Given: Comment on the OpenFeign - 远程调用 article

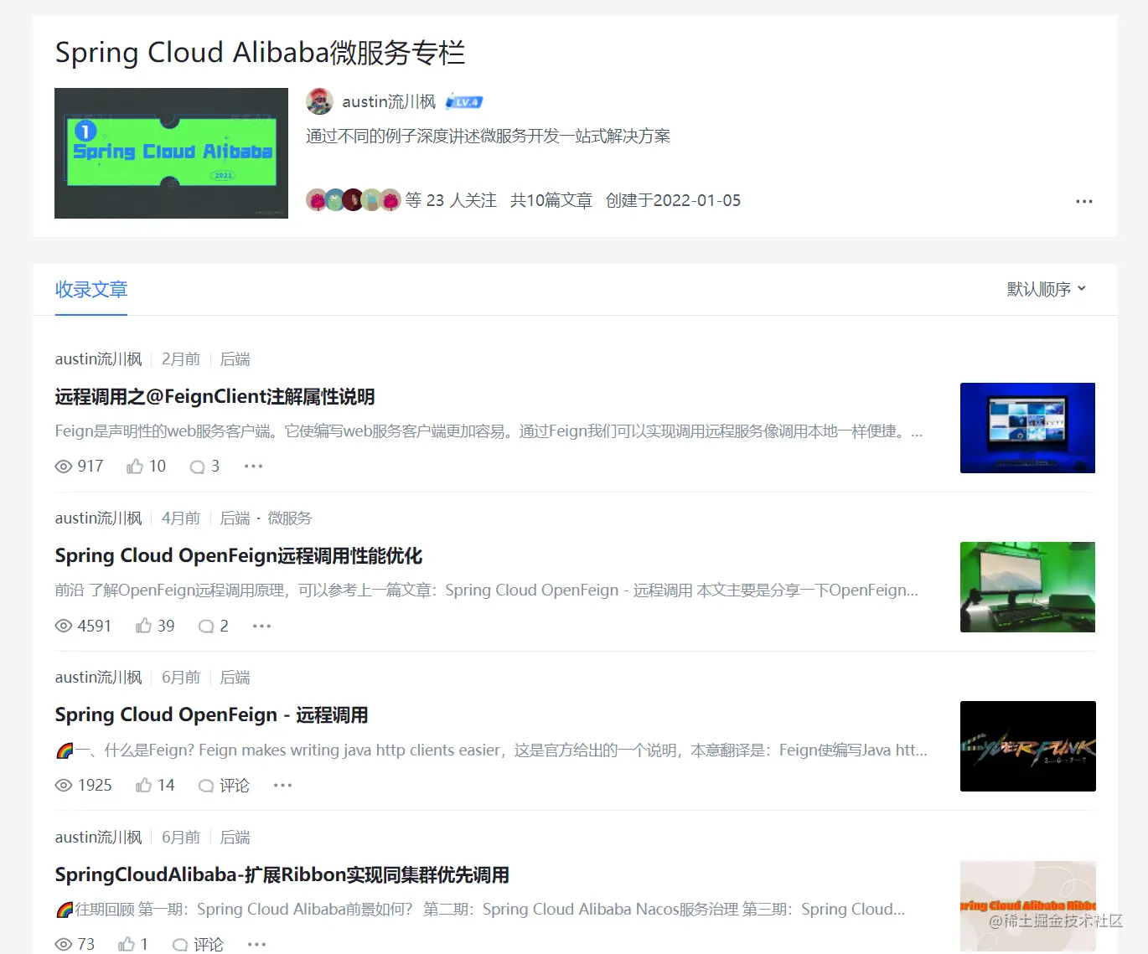Looking at the screenshot, I should 224,785.
